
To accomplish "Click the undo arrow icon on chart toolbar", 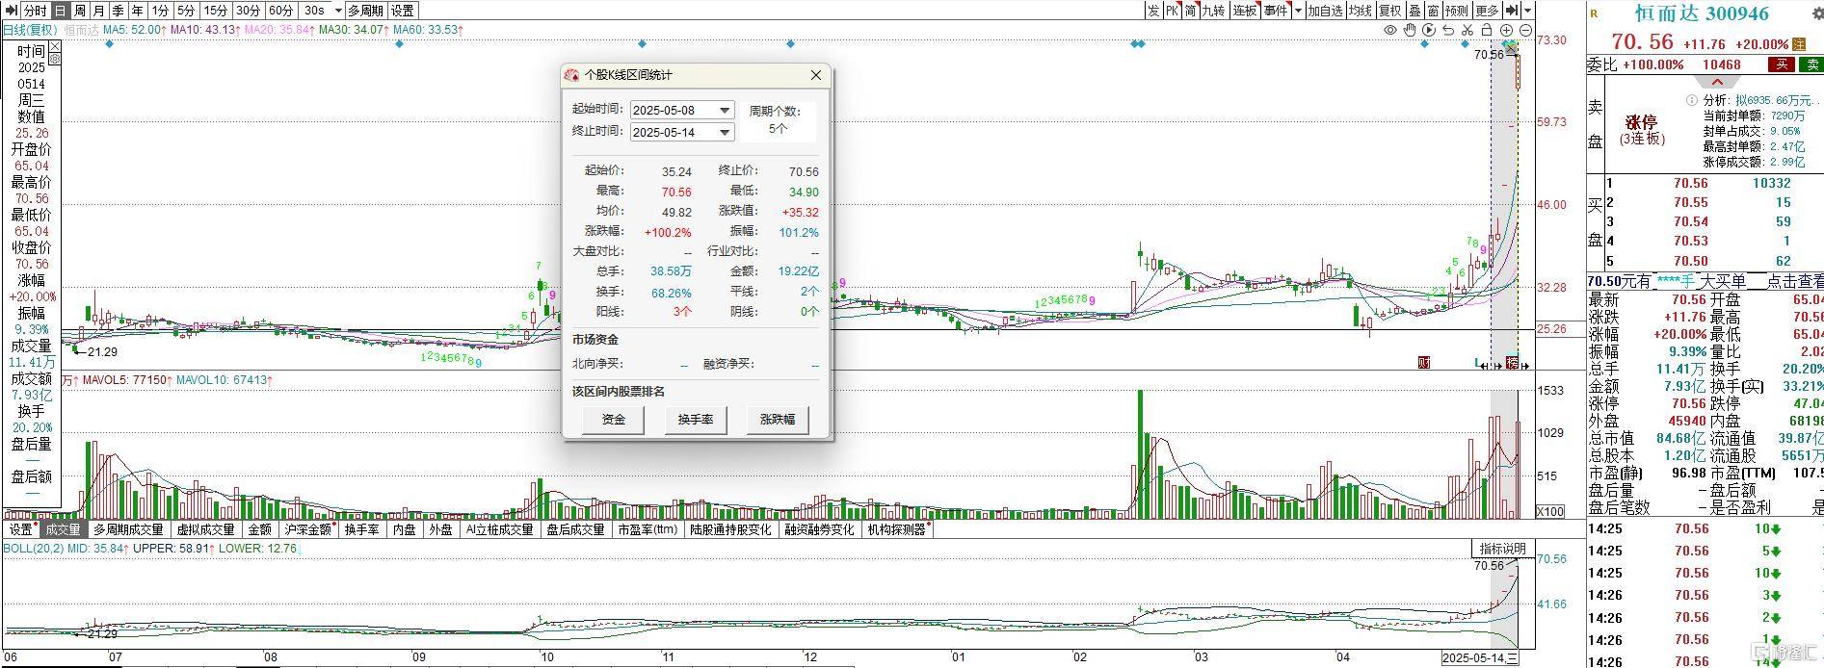I will tap(1448, 30).
